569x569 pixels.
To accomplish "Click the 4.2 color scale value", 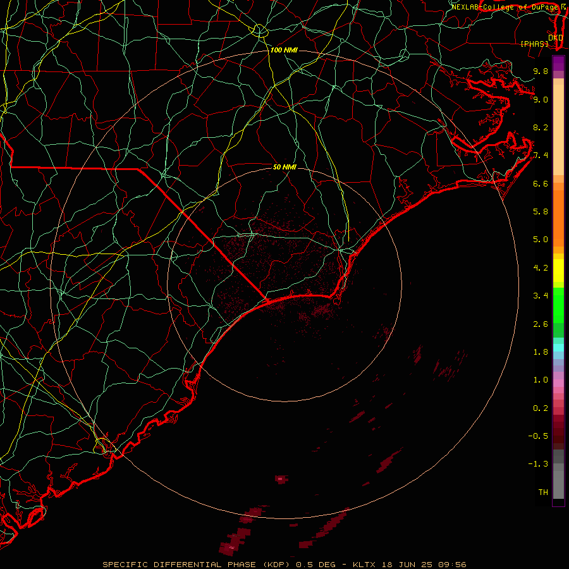I will pyautogui.click(x=541, y=268).
